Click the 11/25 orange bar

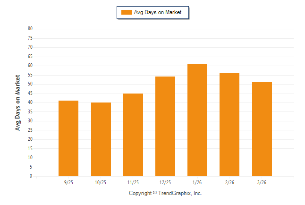pos(133,135)
